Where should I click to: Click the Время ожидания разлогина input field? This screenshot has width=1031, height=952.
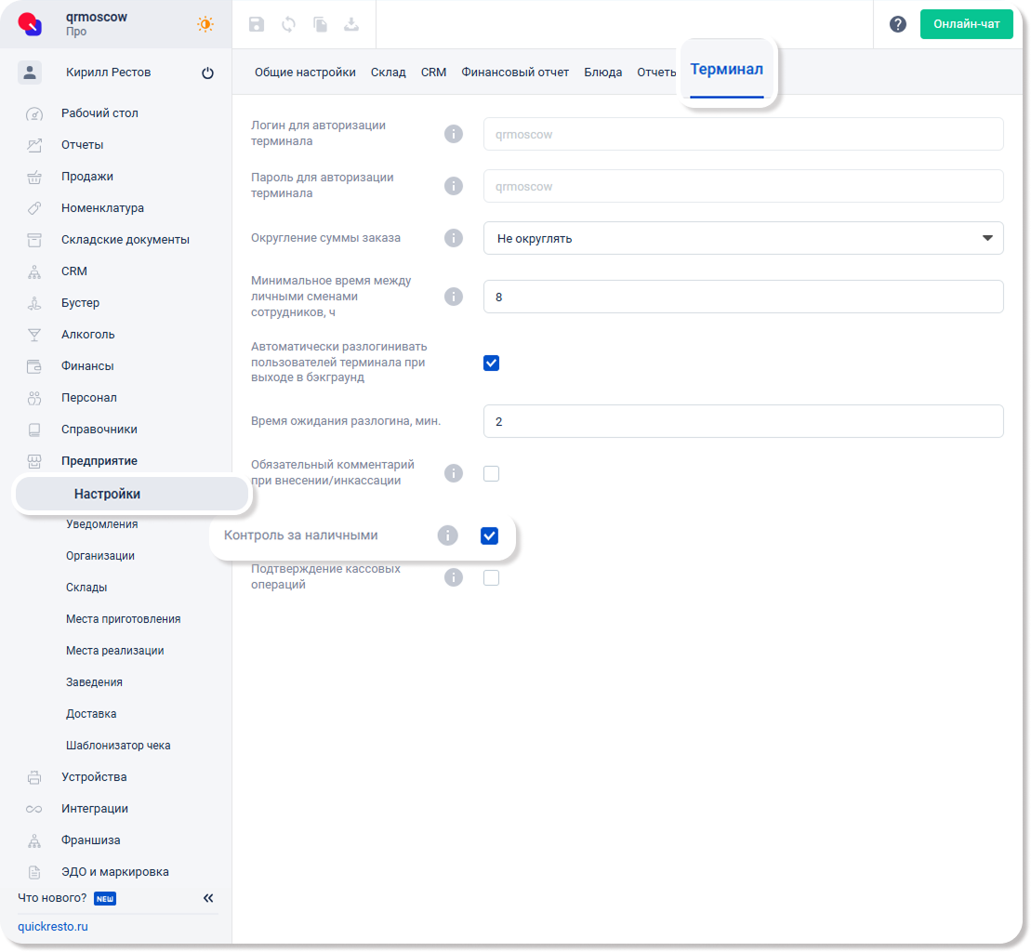(743, 421)
